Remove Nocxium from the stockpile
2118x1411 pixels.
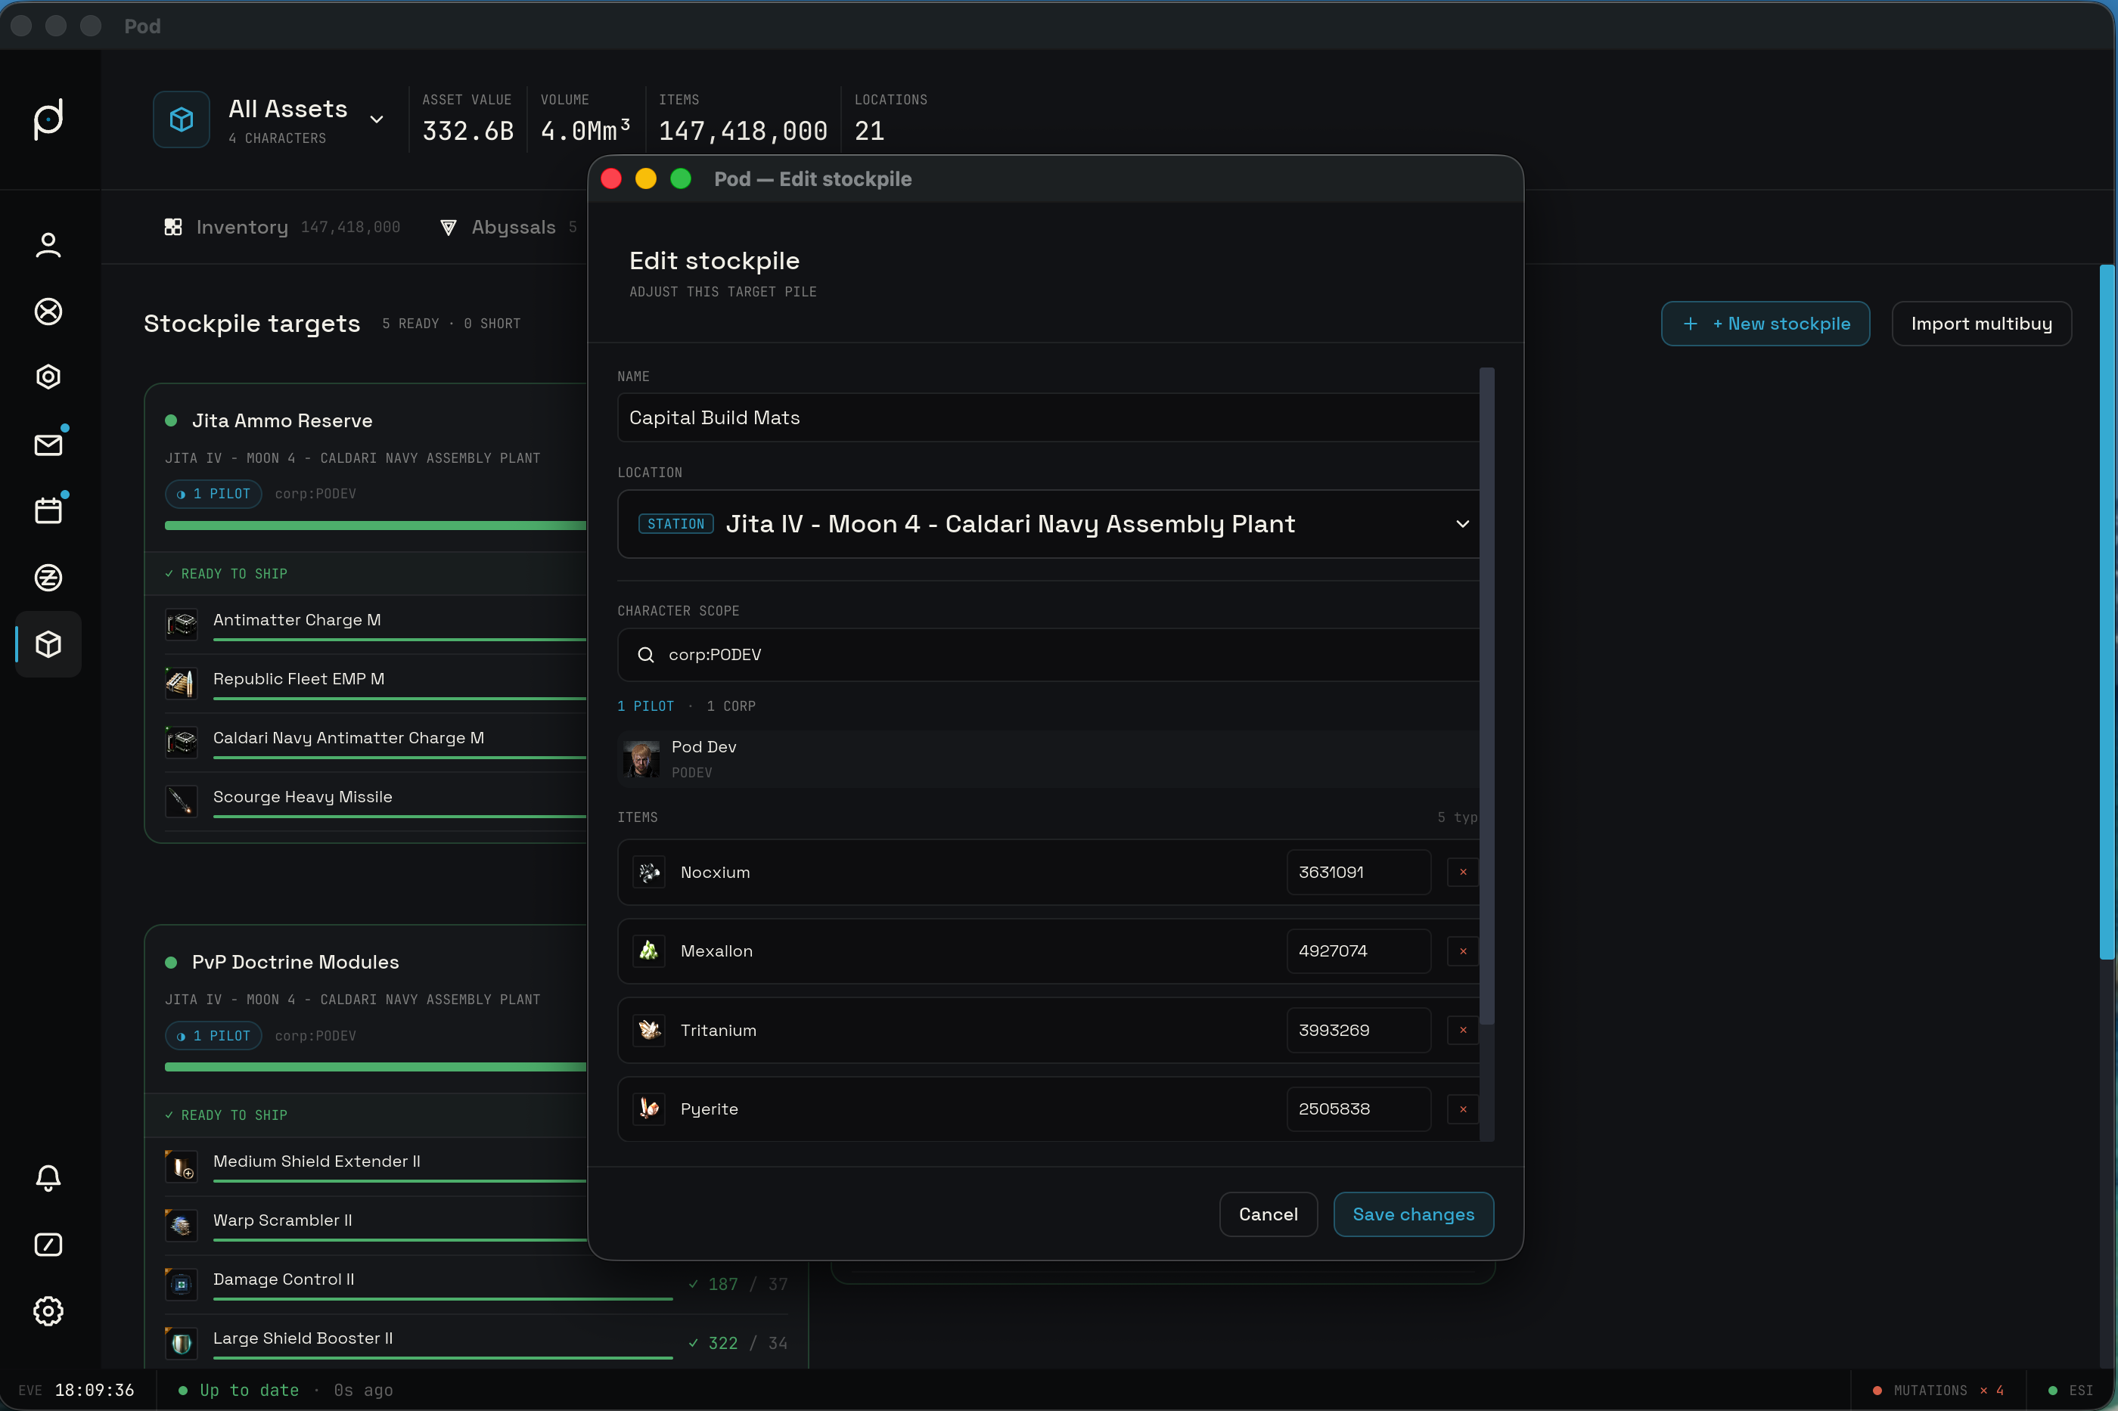(1463, 872)
